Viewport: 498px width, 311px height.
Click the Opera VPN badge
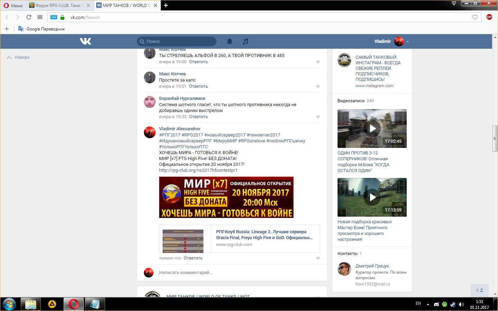(x=54, y=17)
